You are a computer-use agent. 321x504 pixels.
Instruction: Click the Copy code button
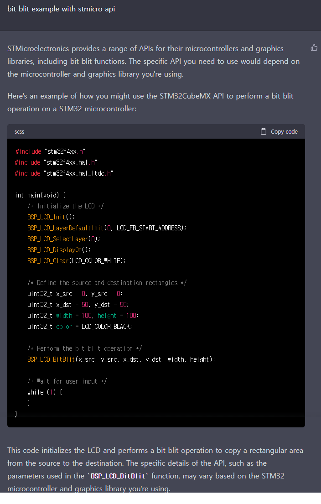tap(279, 131)
